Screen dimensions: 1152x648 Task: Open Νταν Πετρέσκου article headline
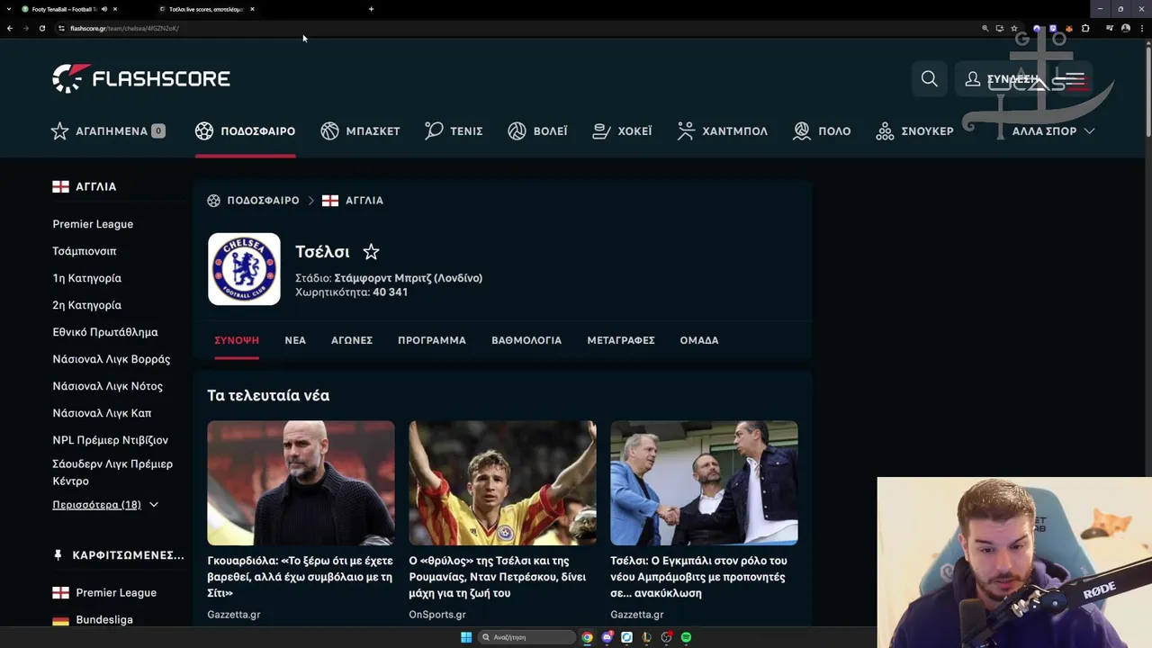point(499,577)
